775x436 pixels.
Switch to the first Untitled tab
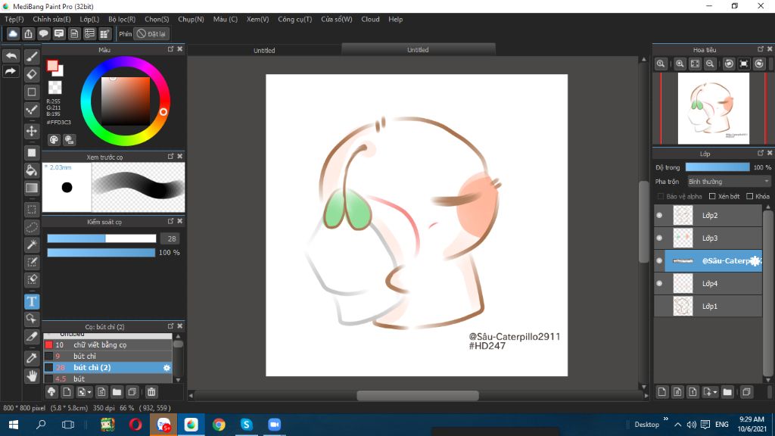coord(264,51)
